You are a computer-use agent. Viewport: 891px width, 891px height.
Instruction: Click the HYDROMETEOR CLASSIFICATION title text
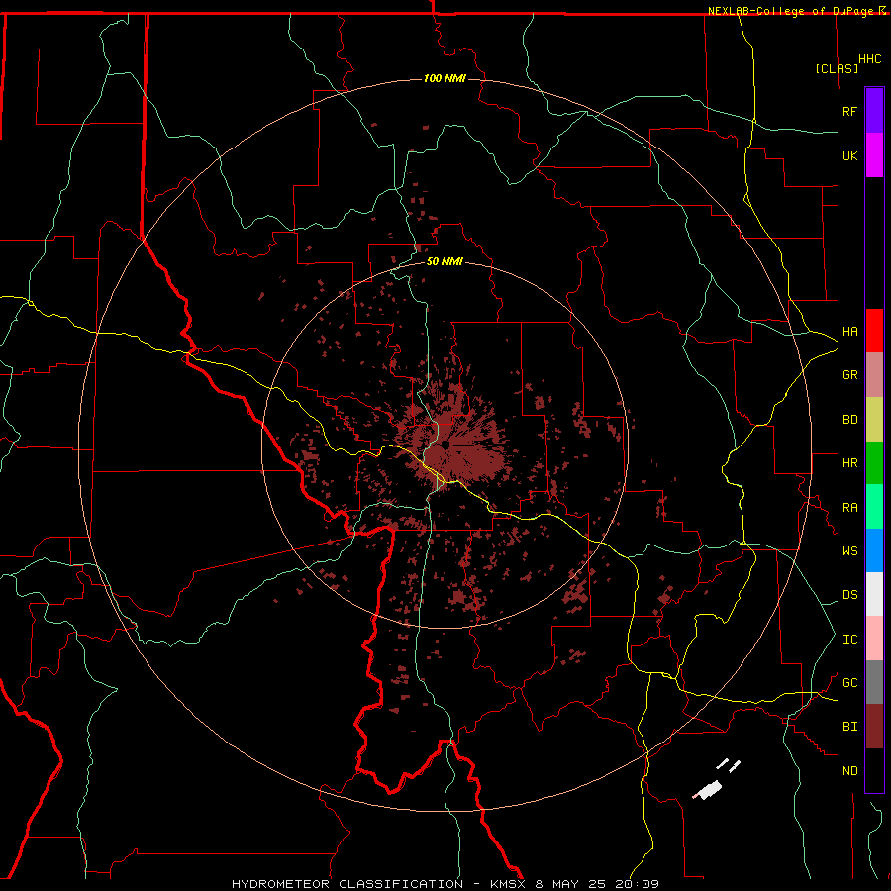tap(347, 884)
